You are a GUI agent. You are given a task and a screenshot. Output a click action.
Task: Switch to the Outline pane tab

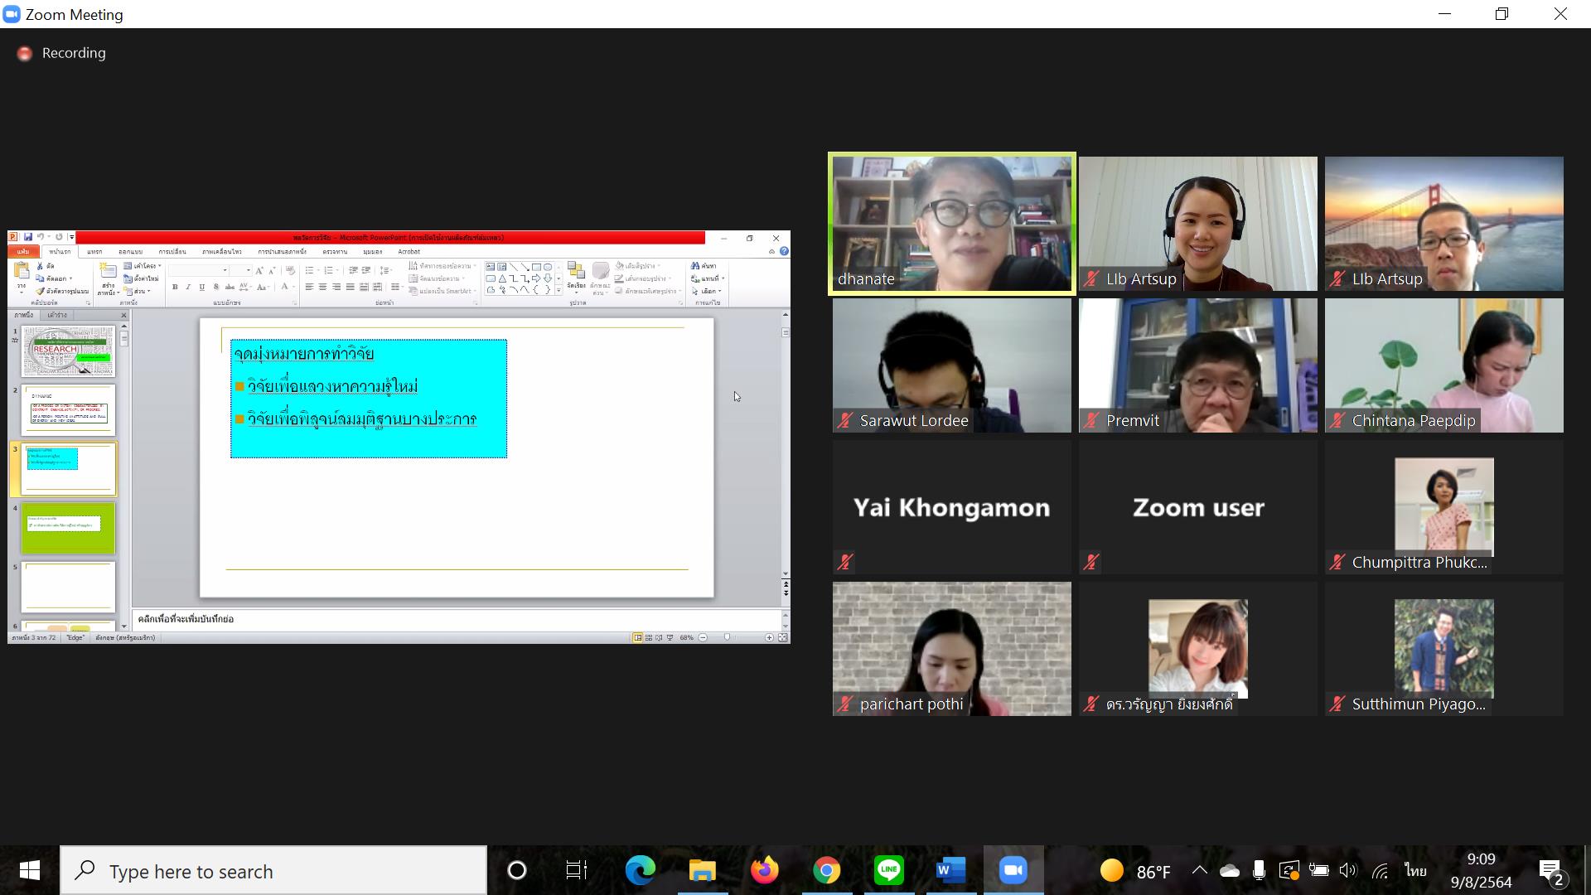point(57,315)
